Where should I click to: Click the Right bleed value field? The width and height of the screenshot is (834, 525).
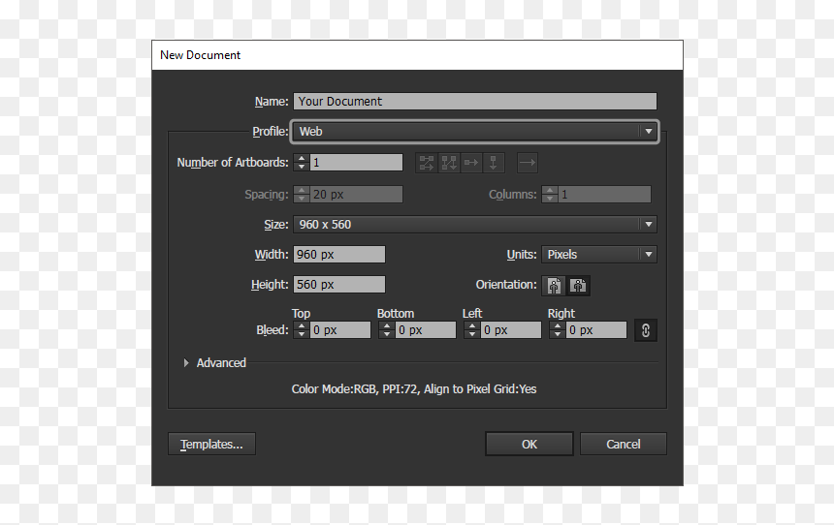pos(596,330)
